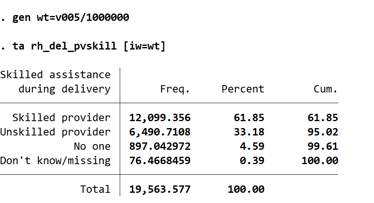The image size is (374, 203).
Task: Select the frequency value 12,099.356
Action: (x=160, y=118)
